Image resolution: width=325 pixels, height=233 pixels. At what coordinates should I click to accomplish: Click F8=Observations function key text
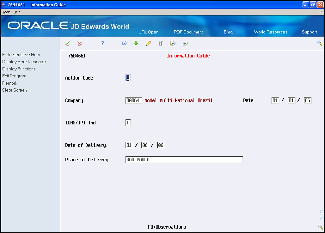(167, 227)
